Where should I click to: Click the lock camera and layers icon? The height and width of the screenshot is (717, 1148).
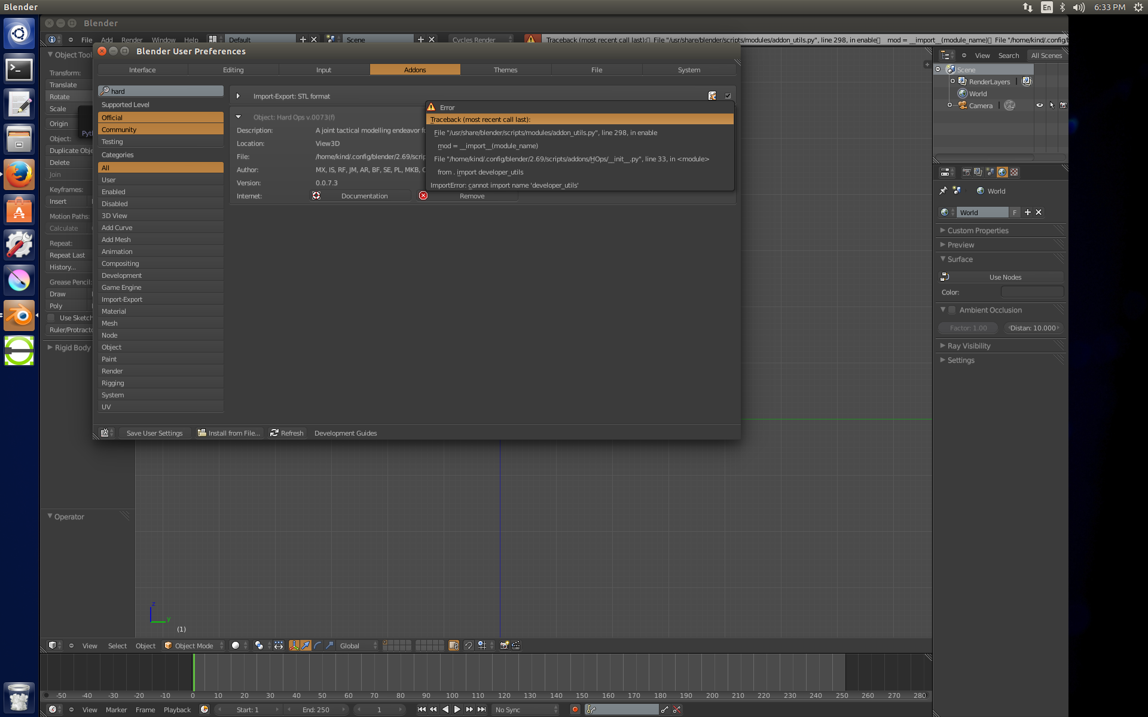coord(454,645)
